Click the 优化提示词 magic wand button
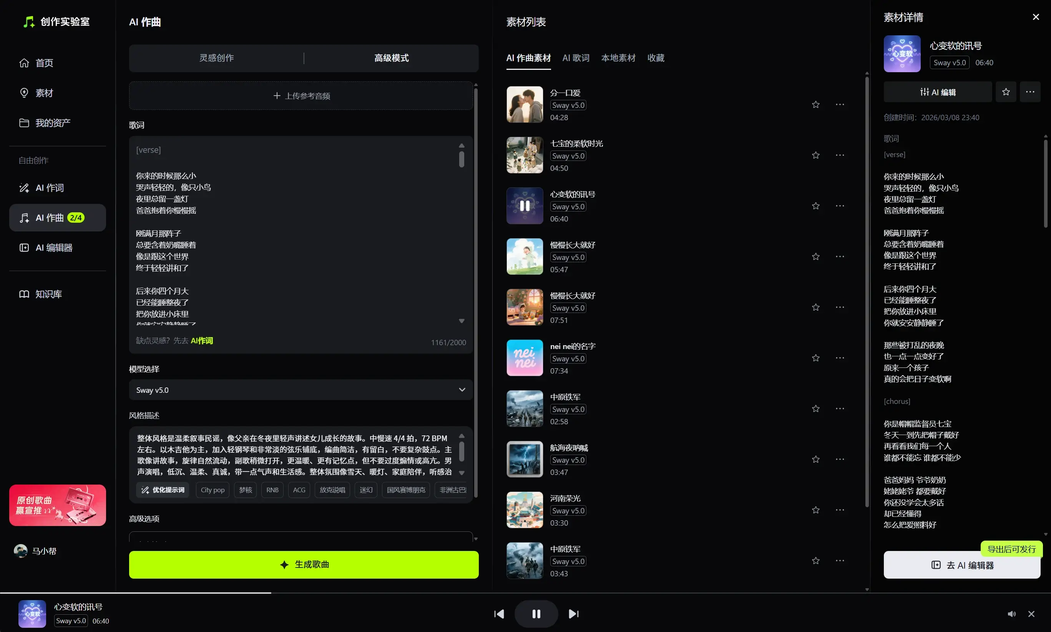The width and height of the screenshot is (1051, 632). click(163, 490)
